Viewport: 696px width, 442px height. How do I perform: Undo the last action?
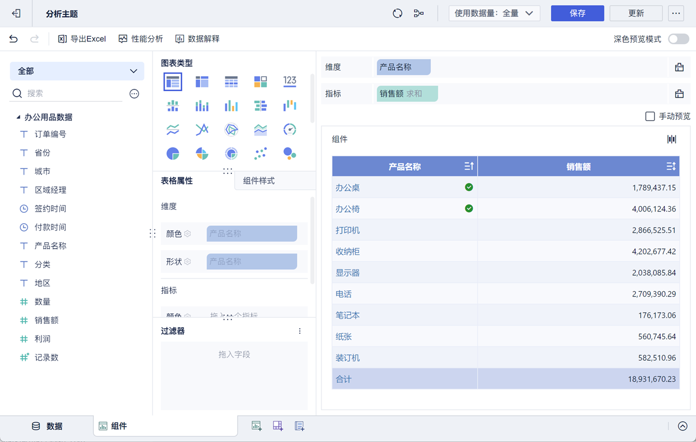click(x=14, y=39)
